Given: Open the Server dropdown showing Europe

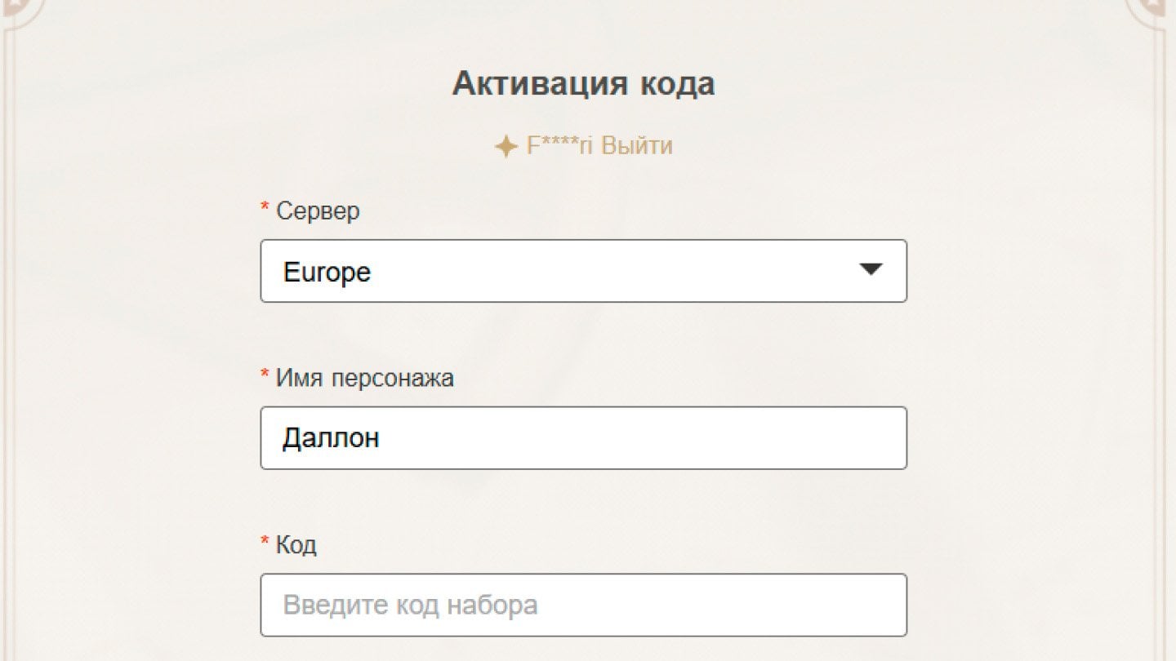Looking at the screenshot, I should pos(584,272).
